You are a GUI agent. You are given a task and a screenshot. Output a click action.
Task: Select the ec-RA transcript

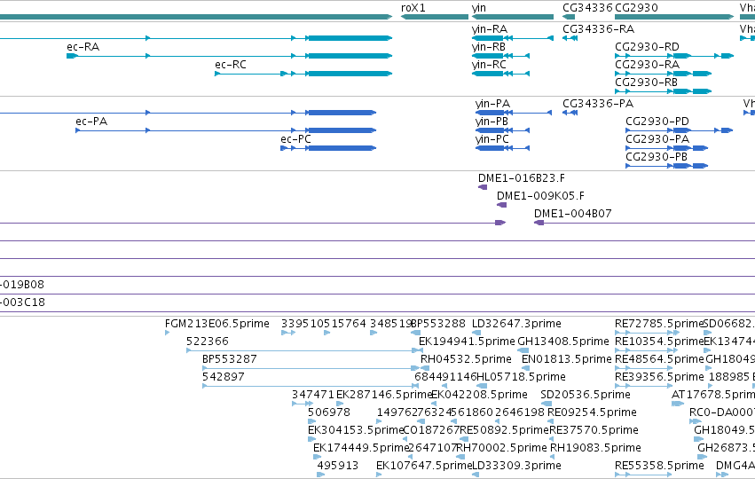pos(229,56)
